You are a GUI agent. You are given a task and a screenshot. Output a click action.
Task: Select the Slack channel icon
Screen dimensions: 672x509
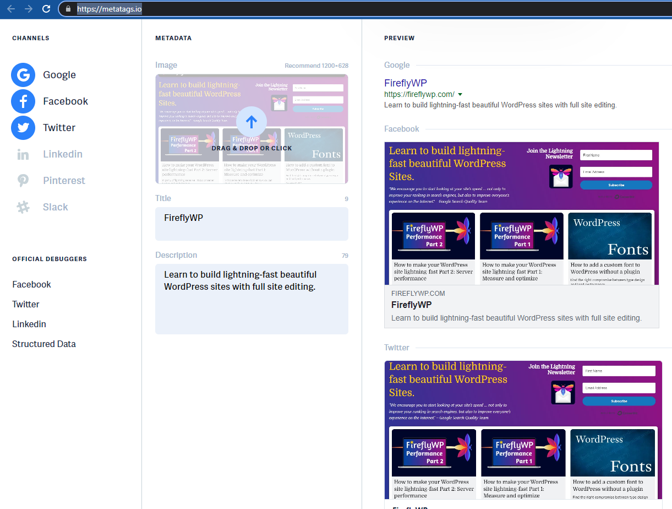coord(23,207)
